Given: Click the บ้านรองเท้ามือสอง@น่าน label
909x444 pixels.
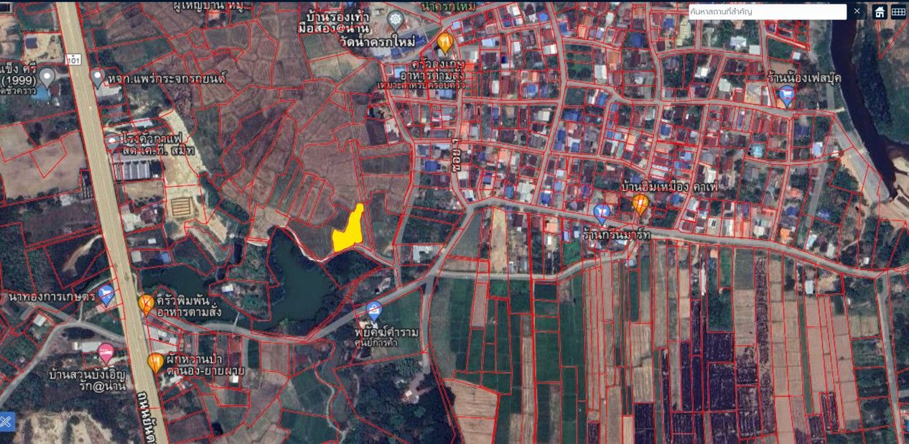Looking at the screenshot, I should [334, 22].
